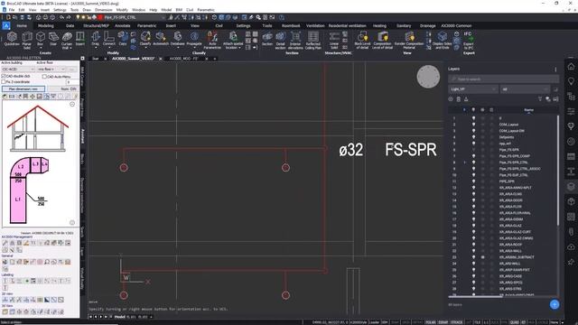Click the Linear Solid tool

tap(334, 40)
